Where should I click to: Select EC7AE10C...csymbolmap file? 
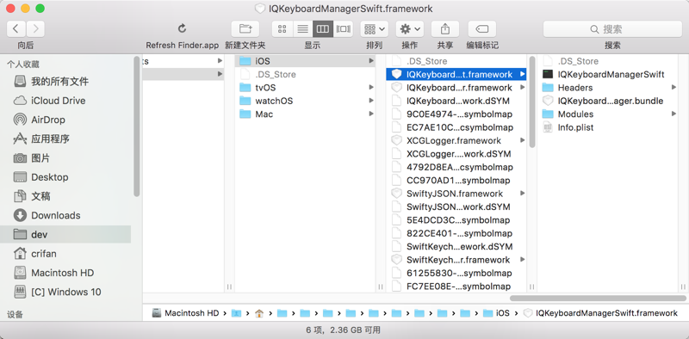(x=456, y=127)
